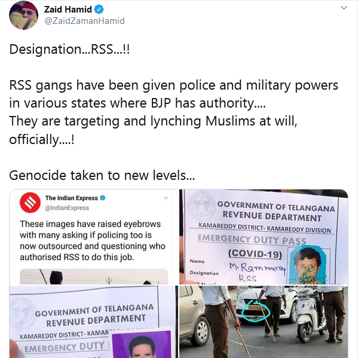This screenshot has height=358, width=358.
Task: Open Zaid Hamid's profile avatar
Action: point(23,16)
